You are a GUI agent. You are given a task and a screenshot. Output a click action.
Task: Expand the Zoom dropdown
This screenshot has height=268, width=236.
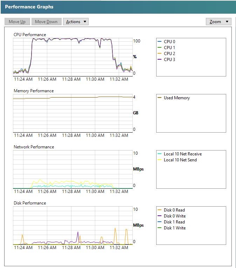(x=218, y=22)
